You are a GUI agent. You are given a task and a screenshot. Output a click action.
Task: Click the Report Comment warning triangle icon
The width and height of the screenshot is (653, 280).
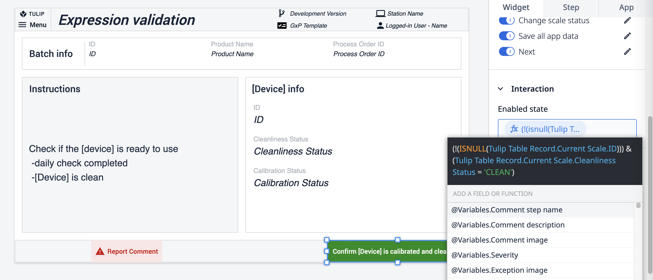(x=100, y=251)
